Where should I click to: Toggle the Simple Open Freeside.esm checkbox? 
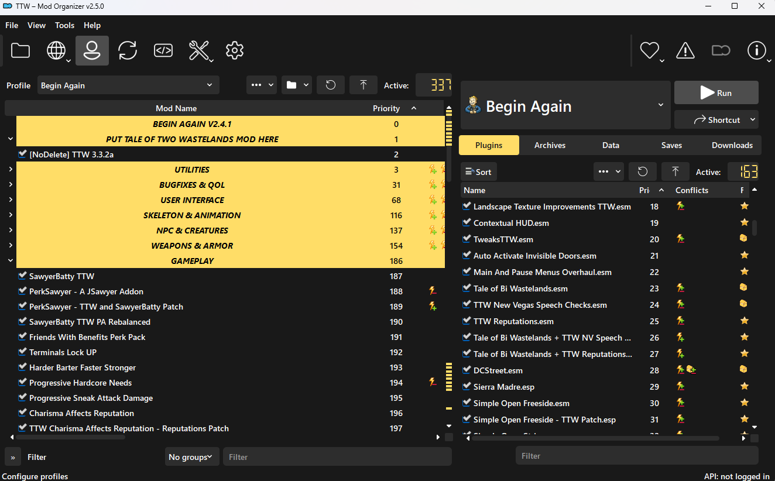pyautogui.click(x=467, y=403)
